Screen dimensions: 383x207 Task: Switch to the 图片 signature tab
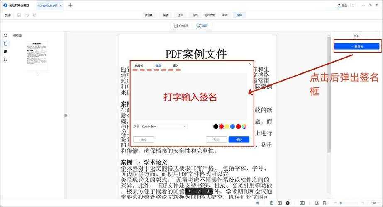click(176, 65)
